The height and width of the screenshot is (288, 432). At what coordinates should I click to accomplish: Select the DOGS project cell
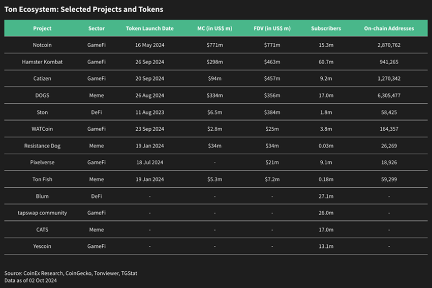[42, 96]
